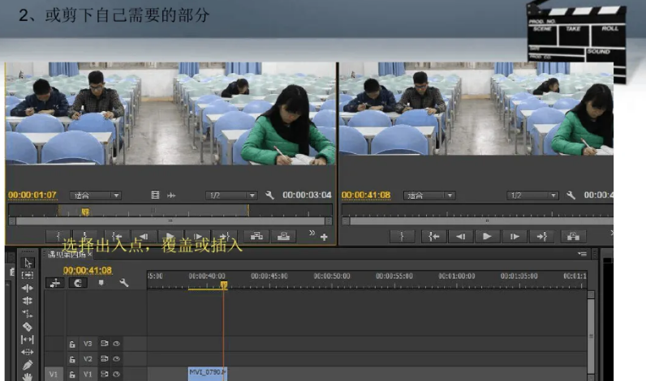Click timeline playhead on the ruler
646x381 pixels.
(224, 285)
